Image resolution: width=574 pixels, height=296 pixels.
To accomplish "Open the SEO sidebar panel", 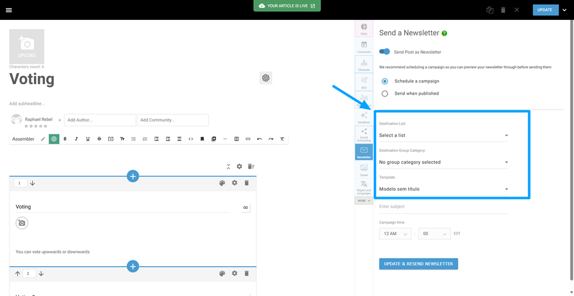I will tap(364, 82).
